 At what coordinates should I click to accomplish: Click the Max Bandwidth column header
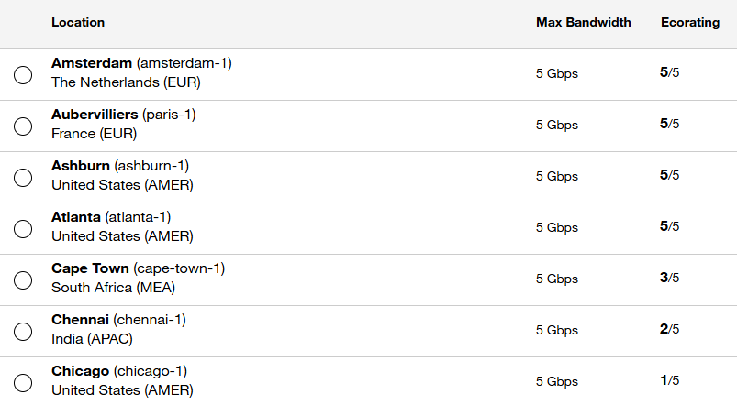tap(584, 23)
